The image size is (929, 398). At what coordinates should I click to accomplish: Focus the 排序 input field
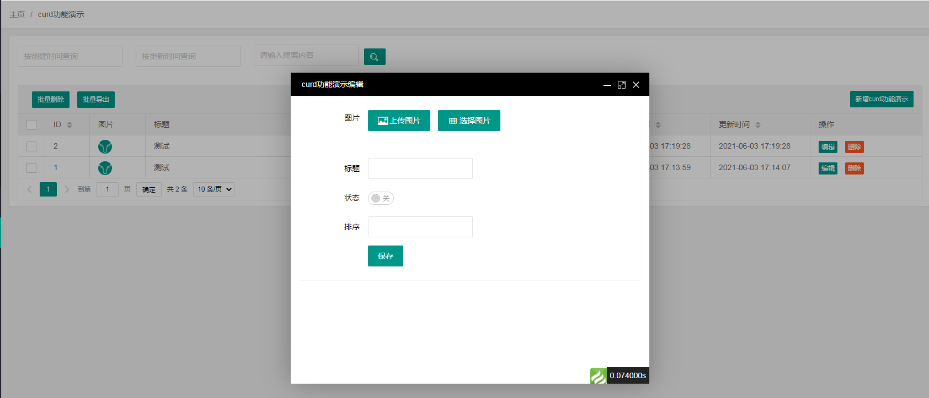420,227
